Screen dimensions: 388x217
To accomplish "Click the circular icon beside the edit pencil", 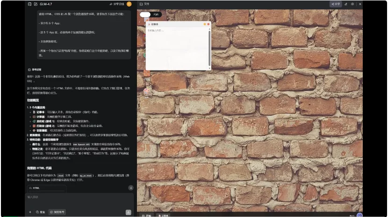I will (x=352, y=4).
